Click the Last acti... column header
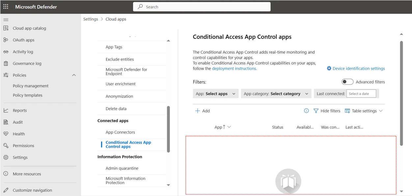 354,127
